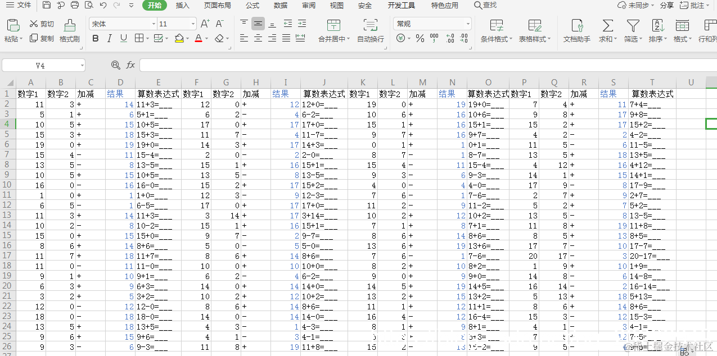Expand the Filter (筛选) dropdown
The image size is (717, 356).
641,39
